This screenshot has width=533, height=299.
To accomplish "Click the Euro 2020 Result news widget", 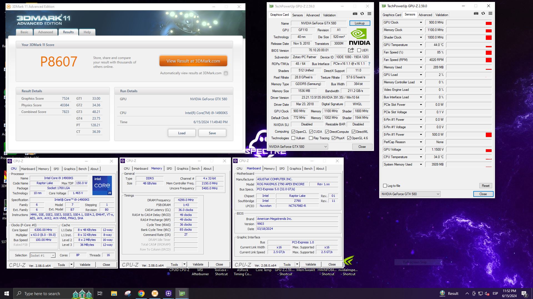I will (449, 293).
